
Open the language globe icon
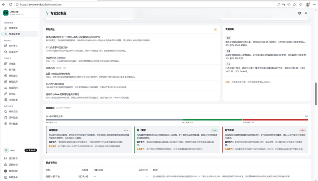(x=299, y=13)
